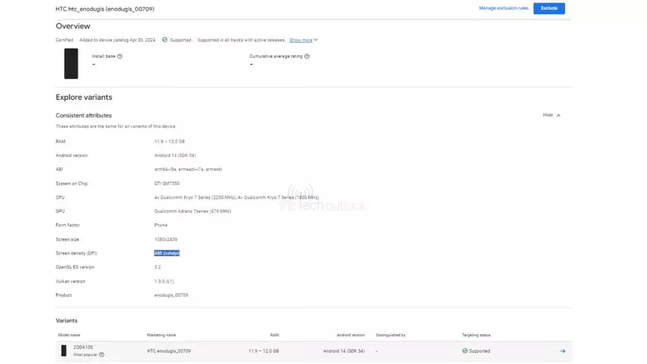Click the Install base help icon
Image resolution: width=647 pixels, height=364 pixels.
(120, 56)
